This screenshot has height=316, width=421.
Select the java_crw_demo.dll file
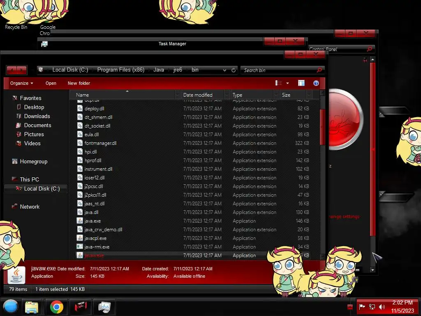(x=103, y=230)
